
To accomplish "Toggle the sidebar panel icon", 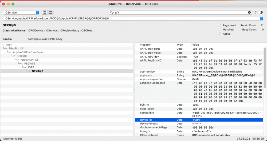I will pyautogui.click(x=261, y=13).
